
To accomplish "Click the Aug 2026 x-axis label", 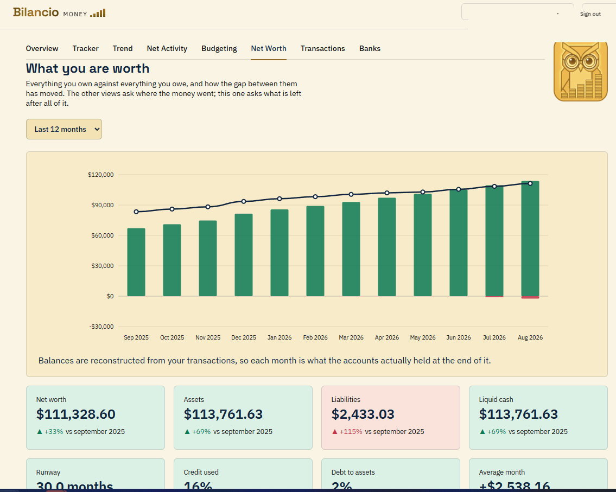I will coord(530,337).
